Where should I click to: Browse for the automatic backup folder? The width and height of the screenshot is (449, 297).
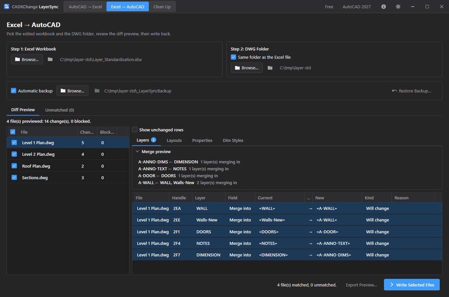[72, 91]
